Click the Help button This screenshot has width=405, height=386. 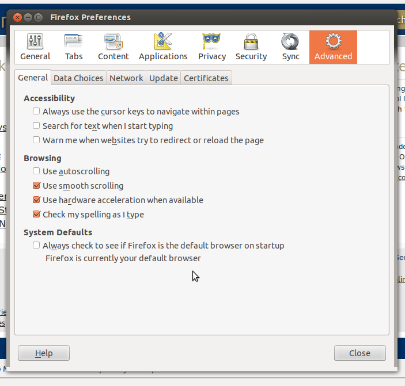[x=44, y=353]
